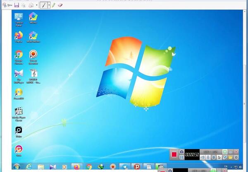Toggle the recorder's microphone button
The height and width of the screenshot is (172, 248).
(x=208, y=157)
